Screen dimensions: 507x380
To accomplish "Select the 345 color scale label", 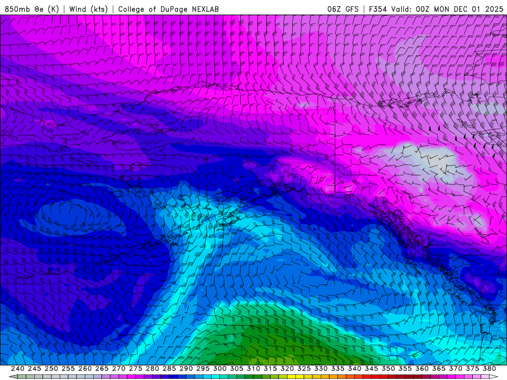I will tap(371, 369).
